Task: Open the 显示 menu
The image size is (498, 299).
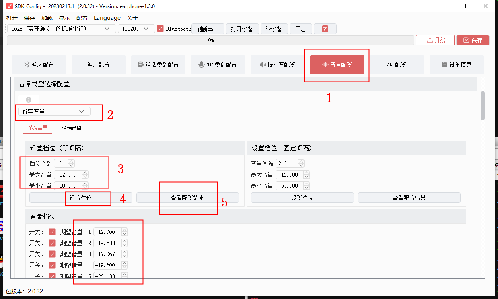Action: pyautogui.click(x=64, y=18)
